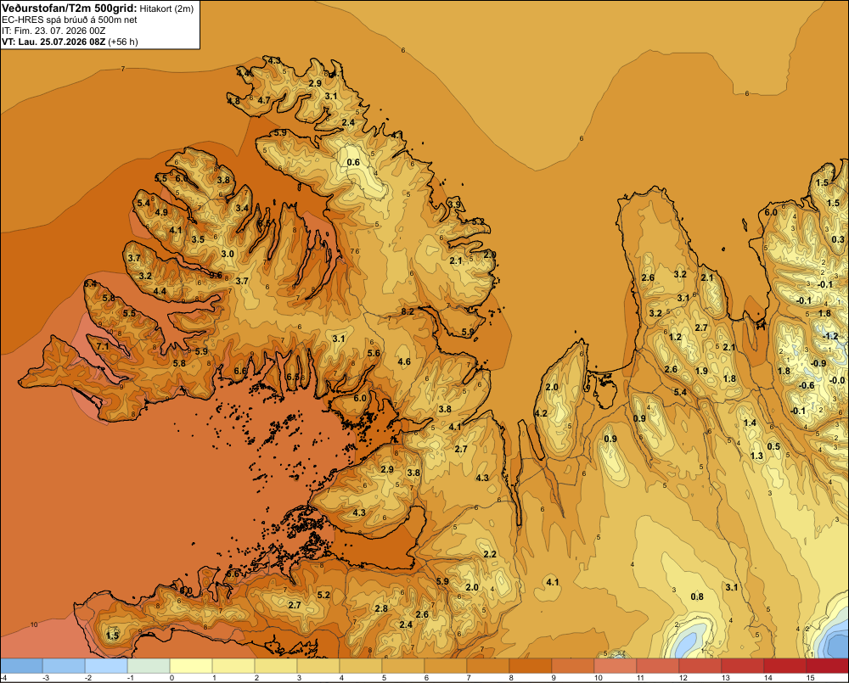Click the EC-HRES spá brúuð á 500m net text
Image resolution: width=849 pixels, height=683 pixels.
[x=70, y=20]
